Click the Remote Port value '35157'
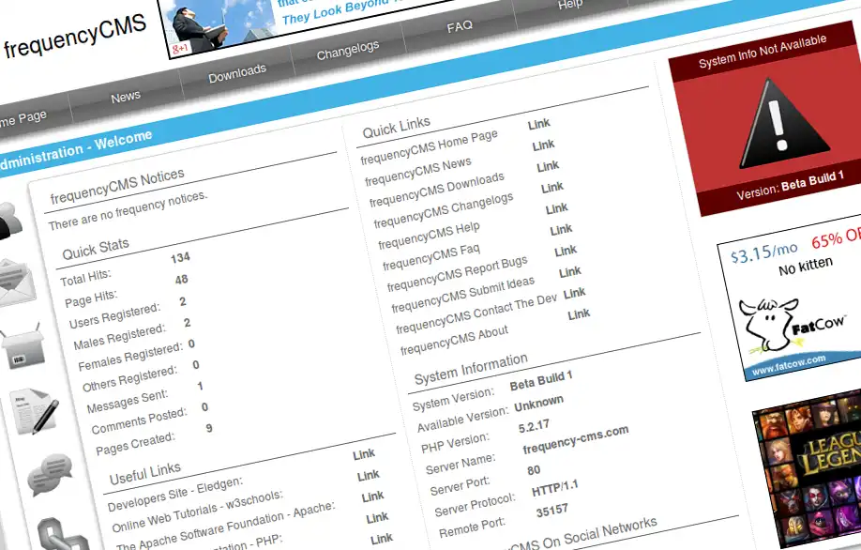 (551, 511)
